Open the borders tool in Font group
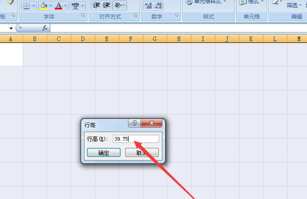 tap(26, 6)
